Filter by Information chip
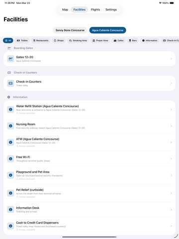The height and width of the screenshot is (239, 179). click(150, 40)
